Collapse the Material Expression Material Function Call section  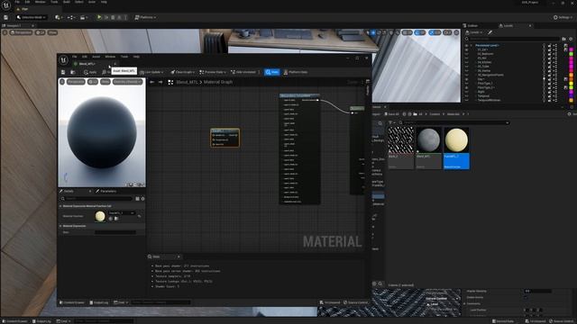[x=61, y=206]
